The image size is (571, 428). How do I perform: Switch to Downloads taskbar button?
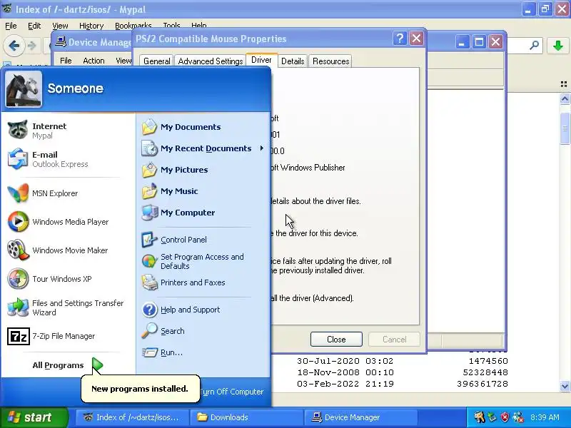click(247, 417)
